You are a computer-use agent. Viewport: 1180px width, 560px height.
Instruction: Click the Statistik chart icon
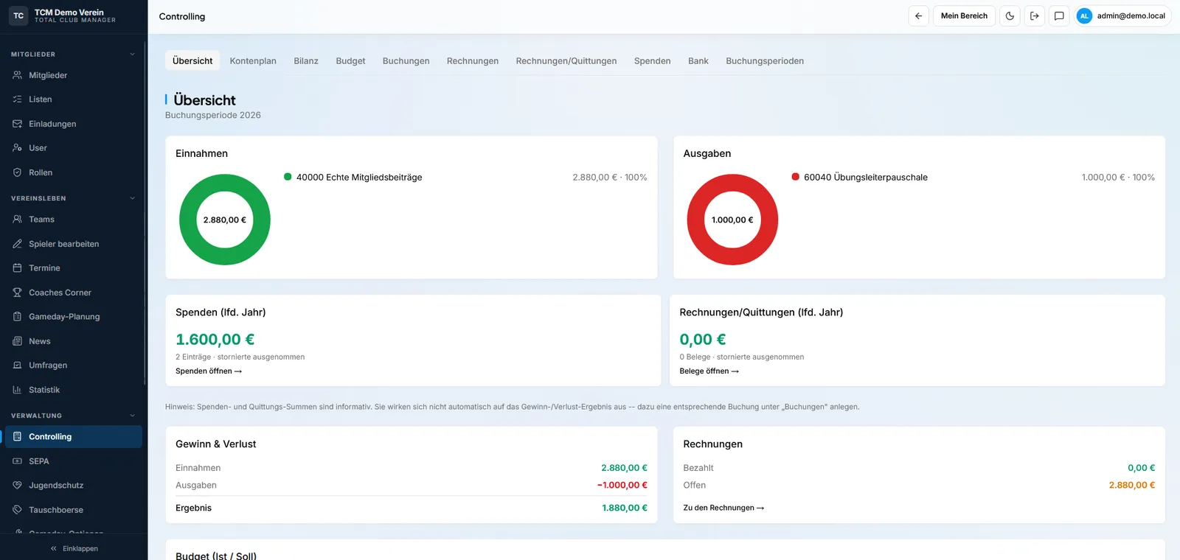(x=17, y=390)
